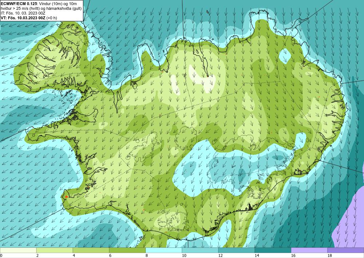Click the legend scale label "8"
The height and width of the screenshot is (258, 364).
147,255
